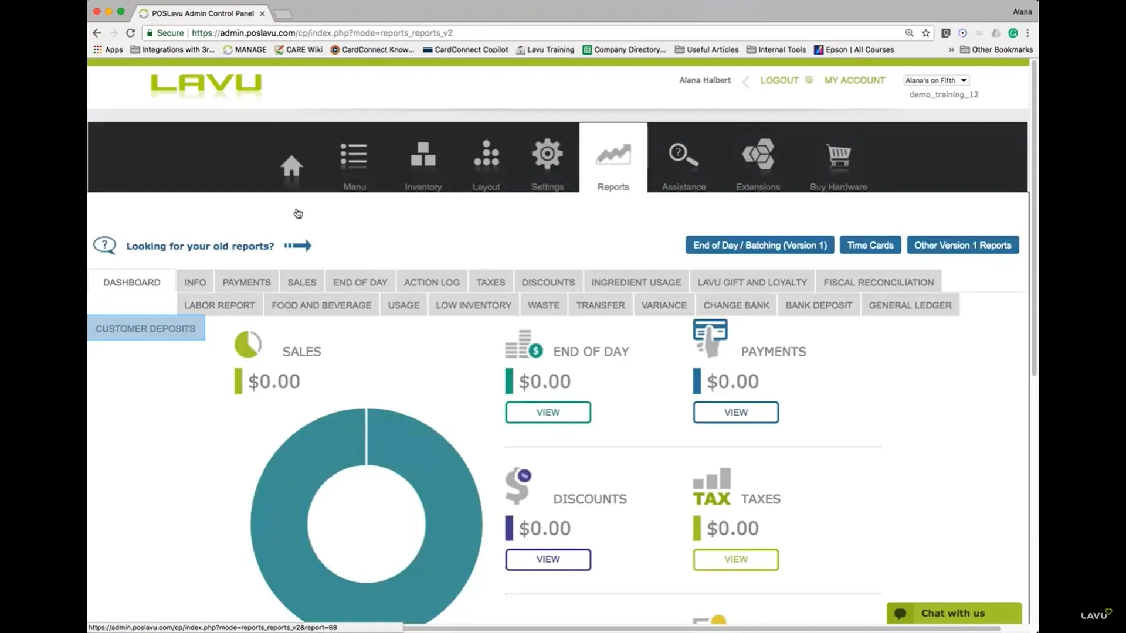1126x633 pixels.
Task: Open the Layout section icon
Action: tap(486, 155)
